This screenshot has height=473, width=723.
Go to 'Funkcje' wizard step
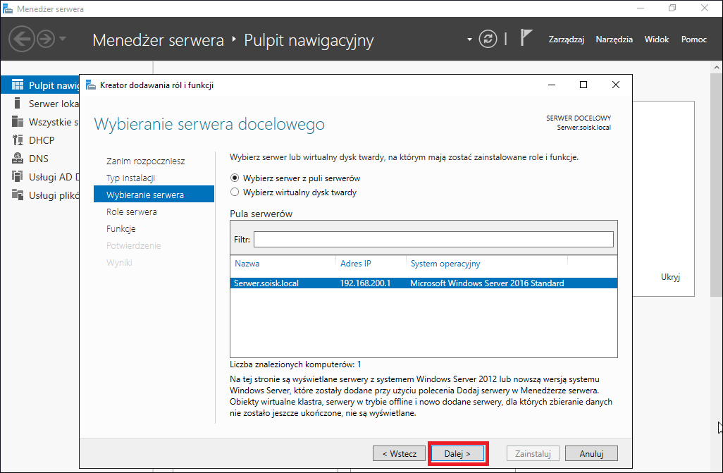[x=121, y=228]
